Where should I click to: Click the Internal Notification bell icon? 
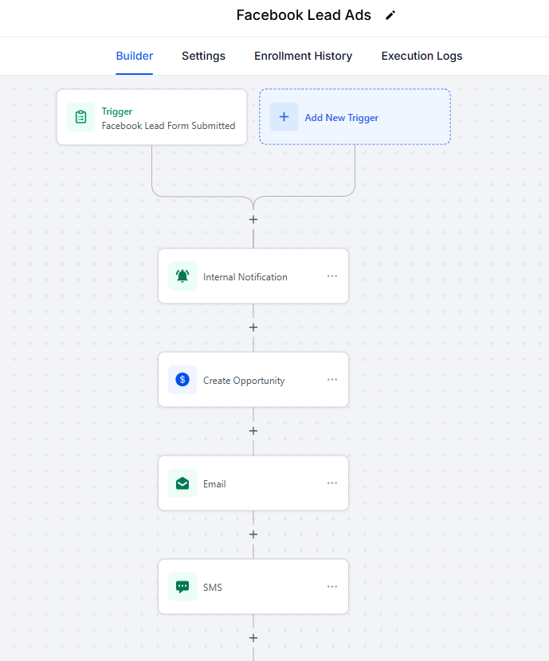point(182,276)
